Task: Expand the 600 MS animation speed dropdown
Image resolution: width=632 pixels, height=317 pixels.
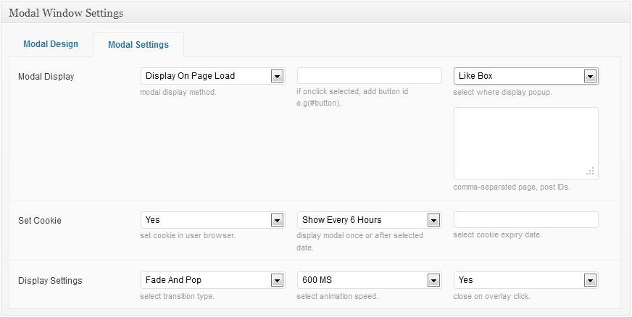Action: [369, 280]
